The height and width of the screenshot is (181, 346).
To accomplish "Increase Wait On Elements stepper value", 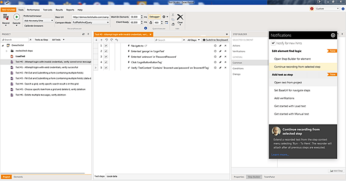I will point(142,16).
